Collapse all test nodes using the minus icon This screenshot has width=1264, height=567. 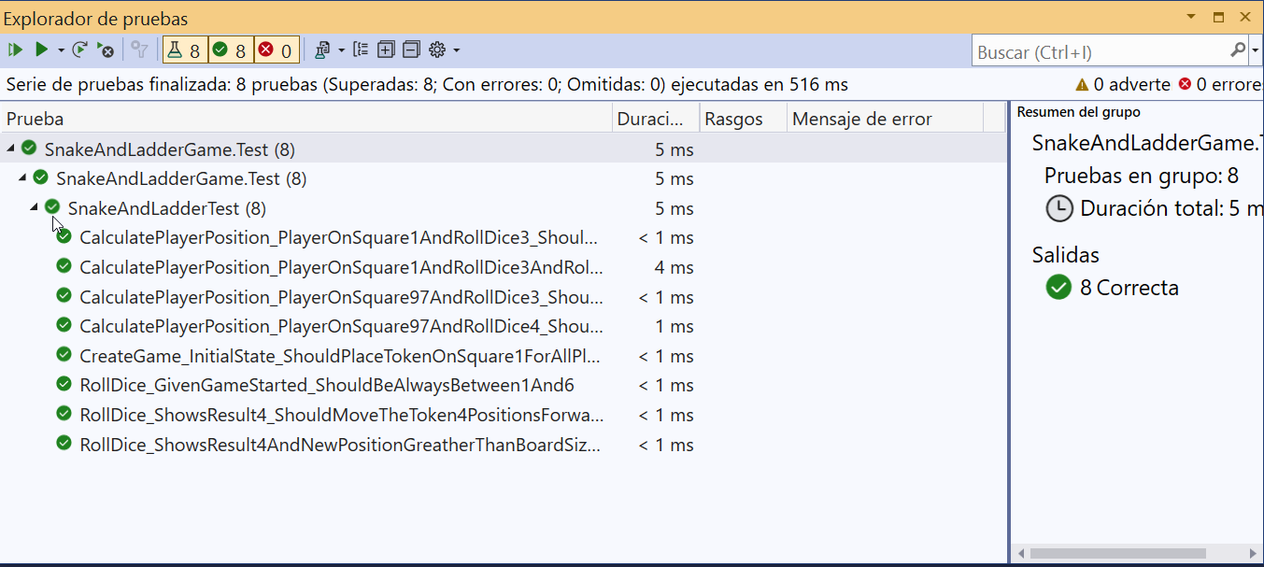[x=411, y=49]
